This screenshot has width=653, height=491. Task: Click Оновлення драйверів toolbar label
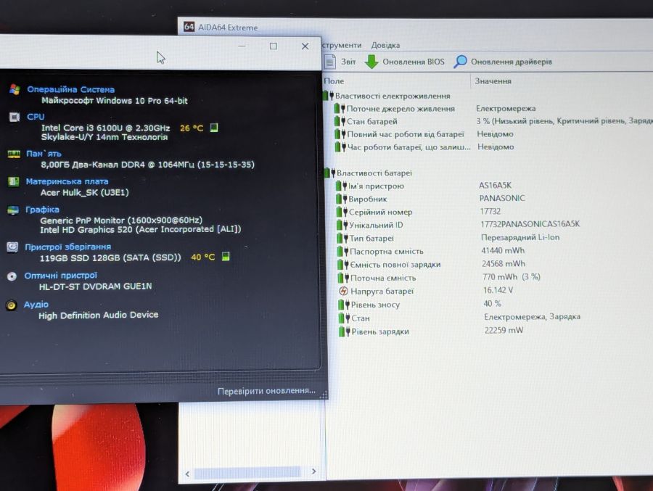point(511,62)
